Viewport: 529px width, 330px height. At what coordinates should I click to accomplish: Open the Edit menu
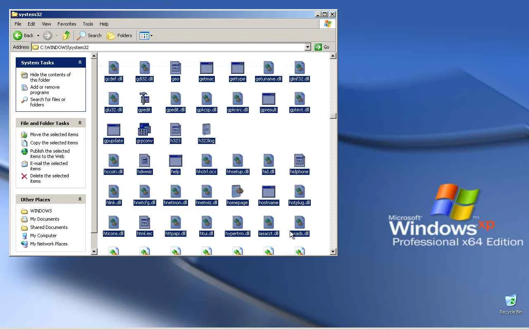point(31,24)
